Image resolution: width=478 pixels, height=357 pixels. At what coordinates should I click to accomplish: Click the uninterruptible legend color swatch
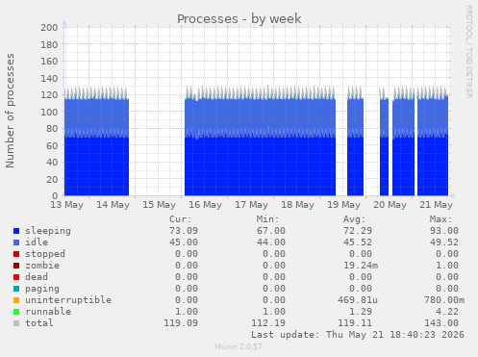(16, 300)
